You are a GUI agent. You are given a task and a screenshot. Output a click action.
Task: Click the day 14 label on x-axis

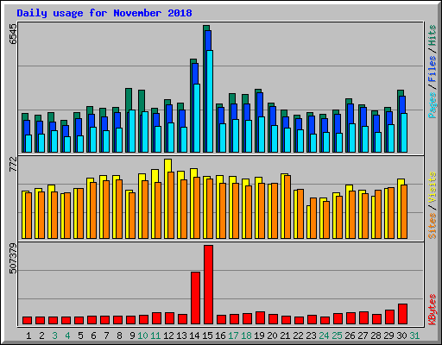tap(194, 336)
